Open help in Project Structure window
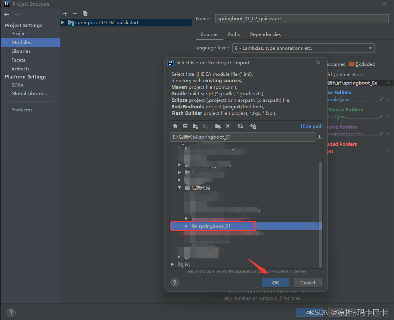394x320 pixels. tap(11, 312)
